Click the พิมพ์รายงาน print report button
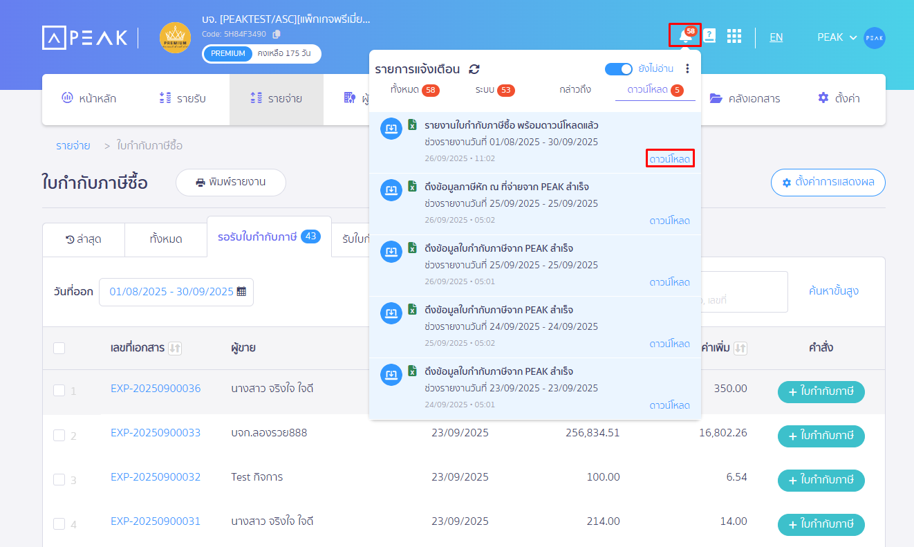The height and width of the screenshot is (547, 914). (230, 183)
